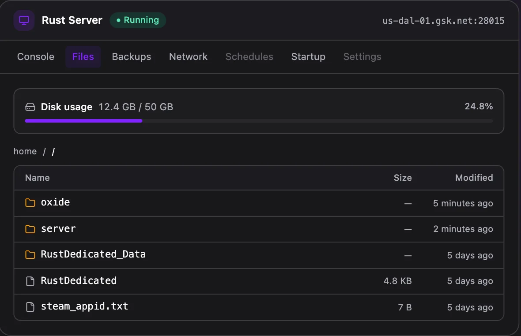Click the oxide folder icon
The image size is (521, 336).
pyautogui.click(x=30, y=202)
